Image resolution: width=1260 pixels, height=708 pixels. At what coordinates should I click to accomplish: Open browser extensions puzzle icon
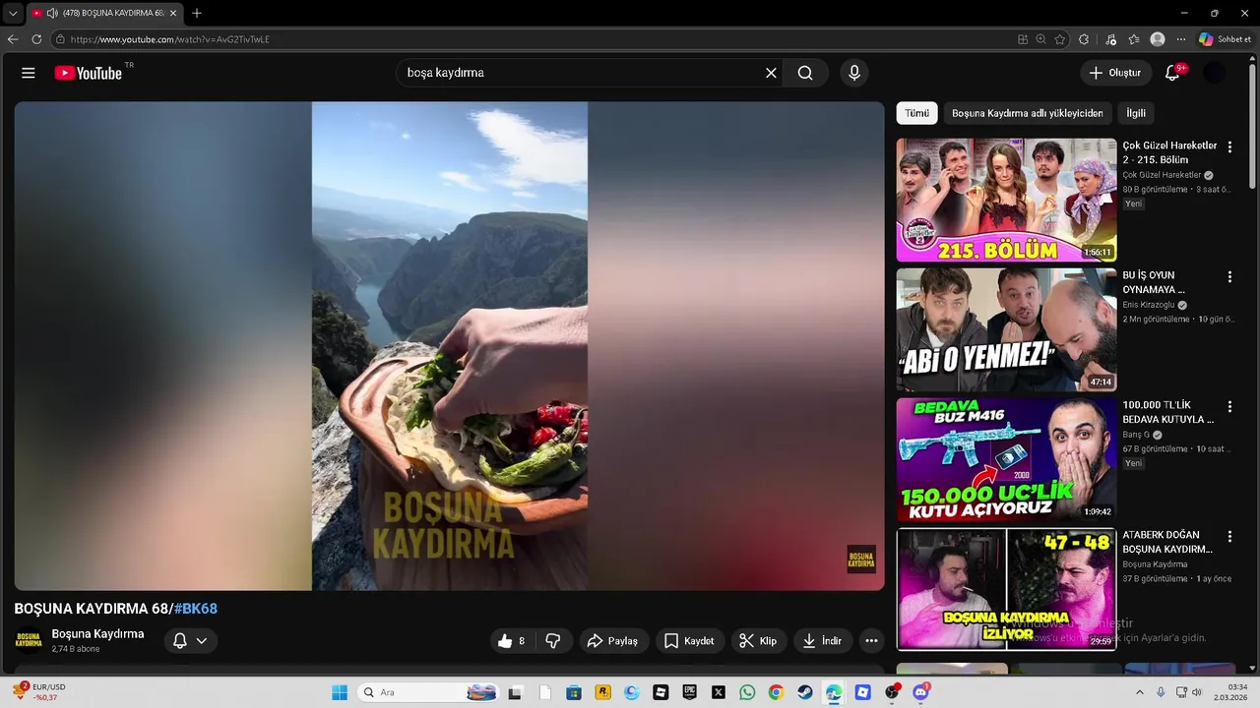(1084, 39)
